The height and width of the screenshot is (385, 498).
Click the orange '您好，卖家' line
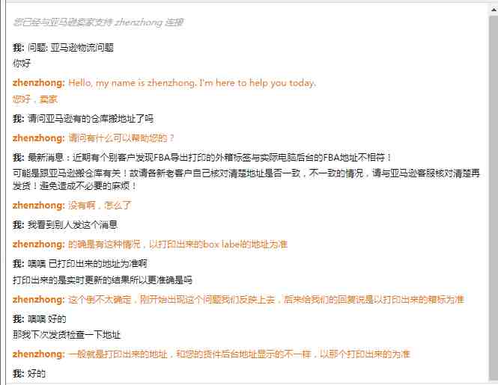[x=35, y=99]
